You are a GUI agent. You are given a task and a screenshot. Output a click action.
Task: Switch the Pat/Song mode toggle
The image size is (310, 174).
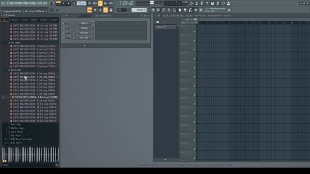click(x=58, y=2)
